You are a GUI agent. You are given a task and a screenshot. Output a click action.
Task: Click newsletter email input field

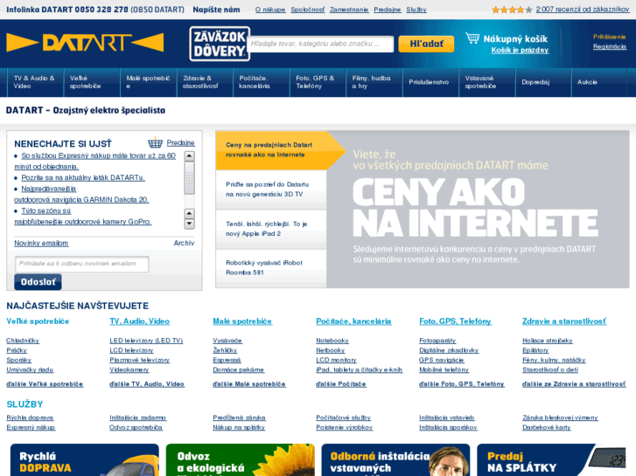pos(82,264)
